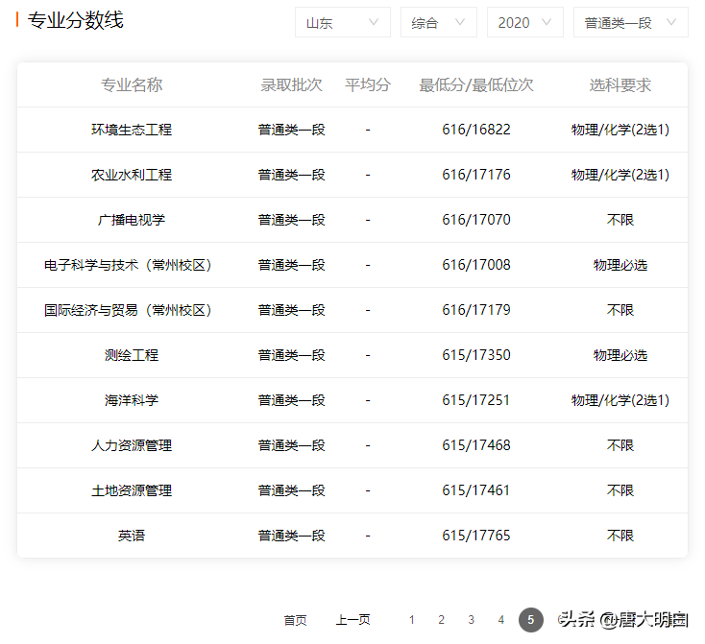
Task: Click 不限 requirement in 广播电视学 row
Action: 620,220
